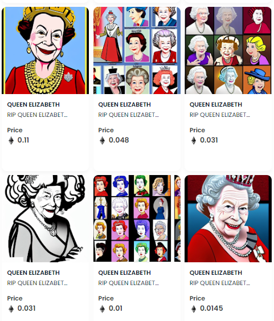
Task: Open RIP QUEEN ELIZABET... collection link under gold-crown card
Action: tap(37, 115)
